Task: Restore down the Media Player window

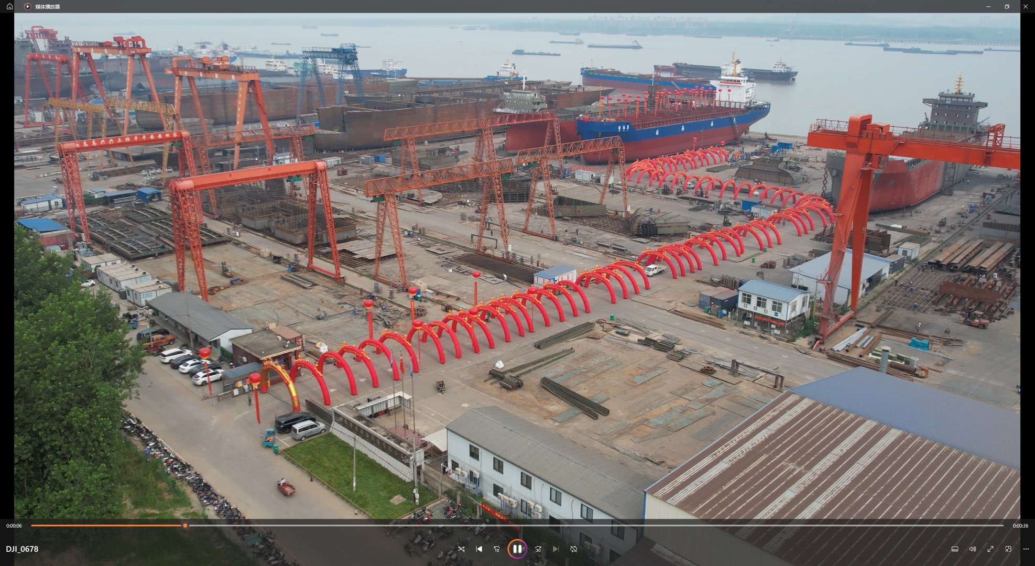Action: [x=1007, y=6]
